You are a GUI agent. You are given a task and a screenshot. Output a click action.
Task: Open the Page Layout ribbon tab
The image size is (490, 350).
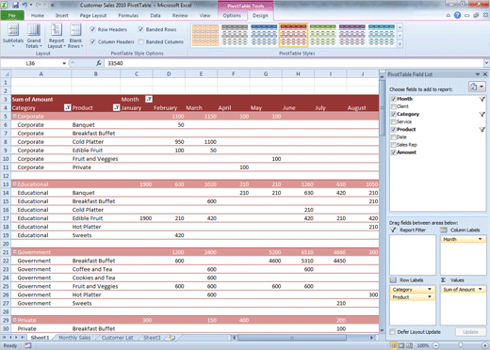tap(93, 15)
